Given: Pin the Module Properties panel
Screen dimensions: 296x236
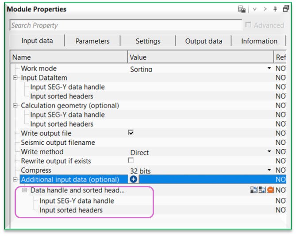Looking at the screenshot, I should click(276, 9).
